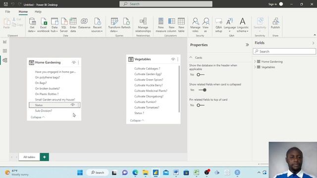Screen dimensions: 317x178
Task: Refresh the data model
Action: 126,23
